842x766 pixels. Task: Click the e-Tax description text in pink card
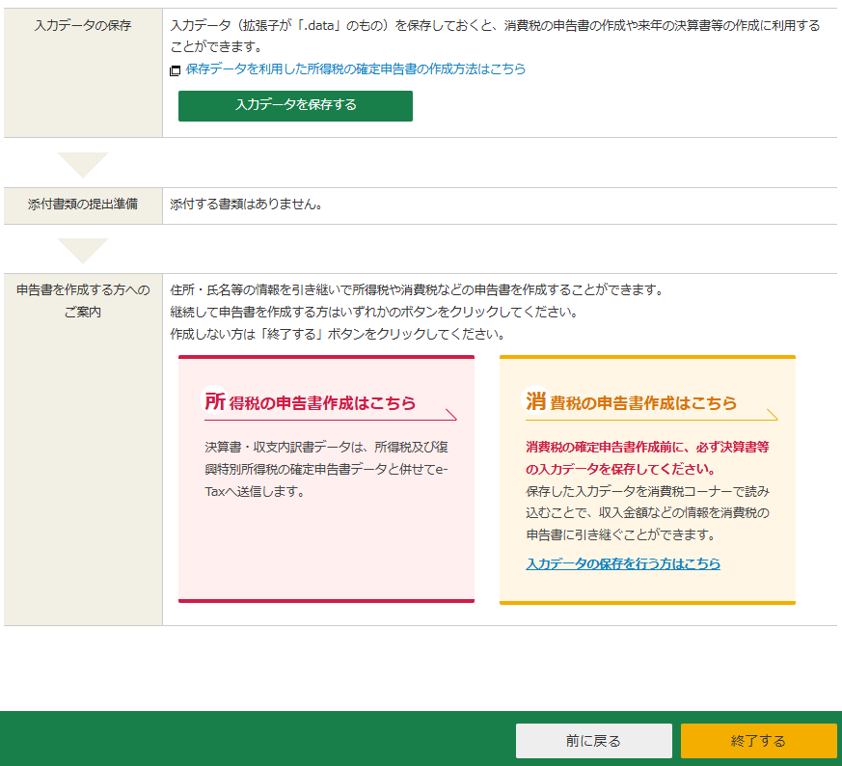coord(326,469)
